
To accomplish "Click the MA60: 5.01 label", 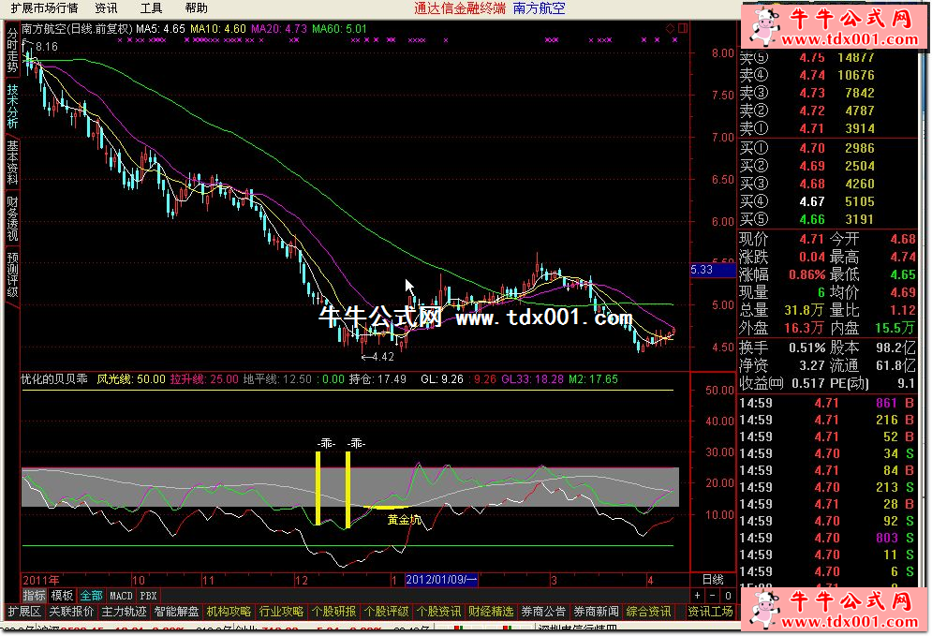I will tap(339, 28).
